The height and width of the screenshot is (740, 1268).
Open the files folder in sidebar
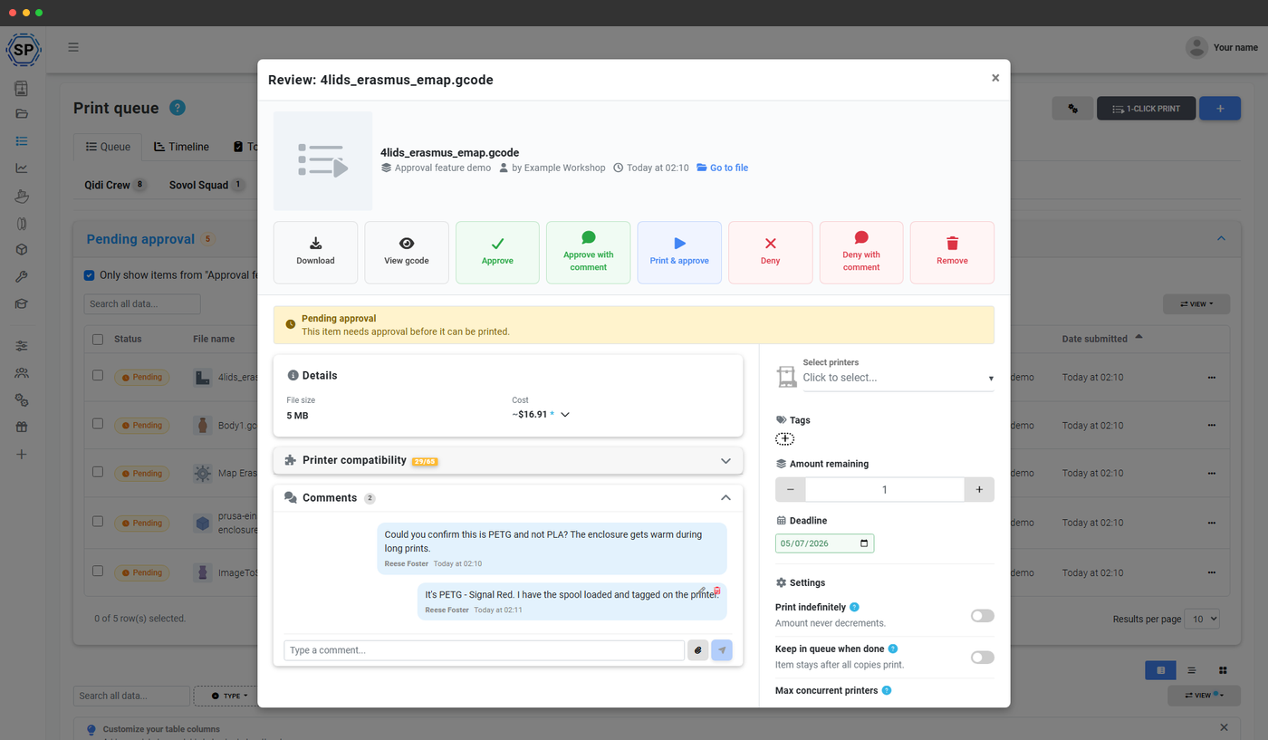[x=22, y=114]
